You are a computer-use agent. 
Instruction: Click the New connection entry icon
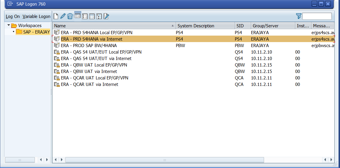pos(56,16)
